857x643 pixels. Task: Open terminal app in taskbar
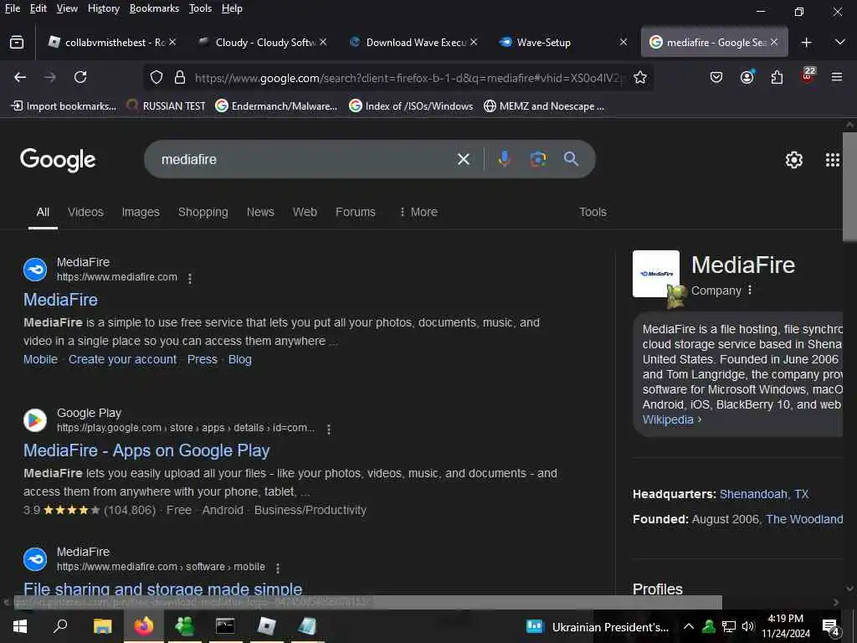pos(225,625)
